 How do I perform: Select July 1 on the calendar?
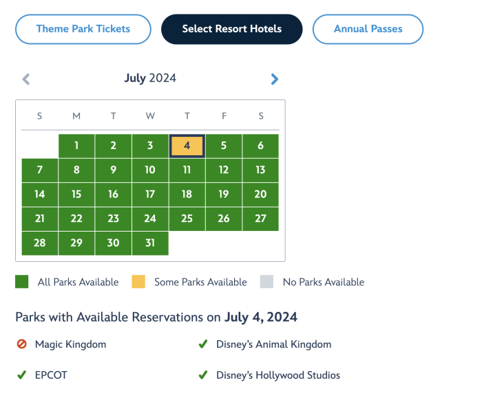tap(76, 146)
